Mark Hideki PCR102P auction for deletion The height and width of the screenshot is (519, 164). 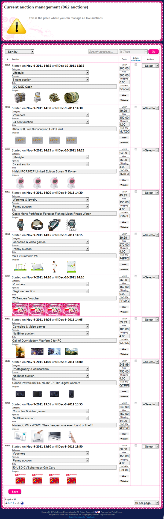coord(136,149)
